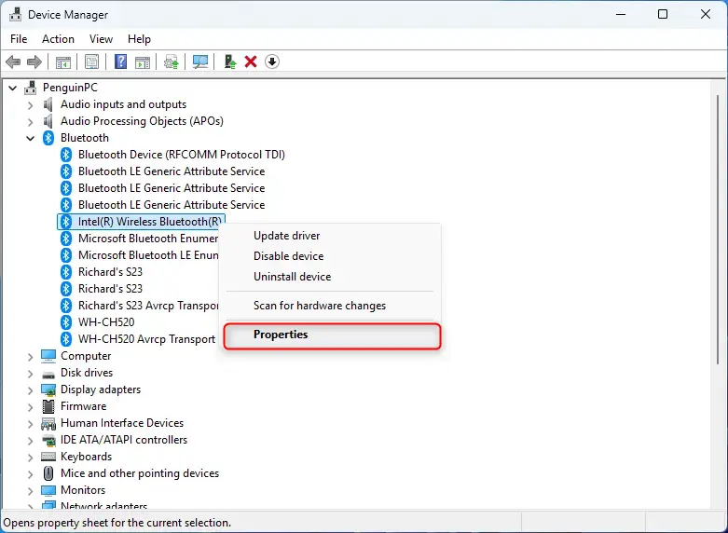Open the File menu
Viewport: 728px width, 533px height.
click(x=19, y=39)
